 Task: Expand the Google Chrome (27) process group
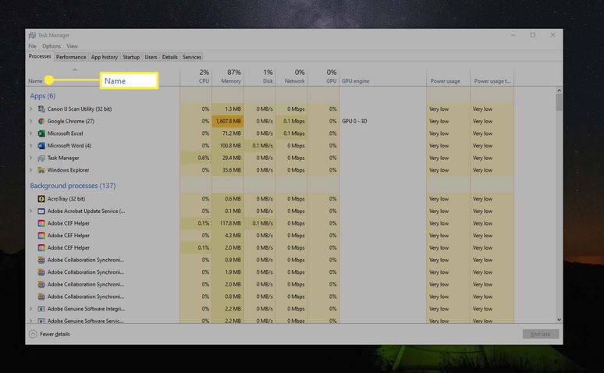pyautogui.click(x=31, y=121)
